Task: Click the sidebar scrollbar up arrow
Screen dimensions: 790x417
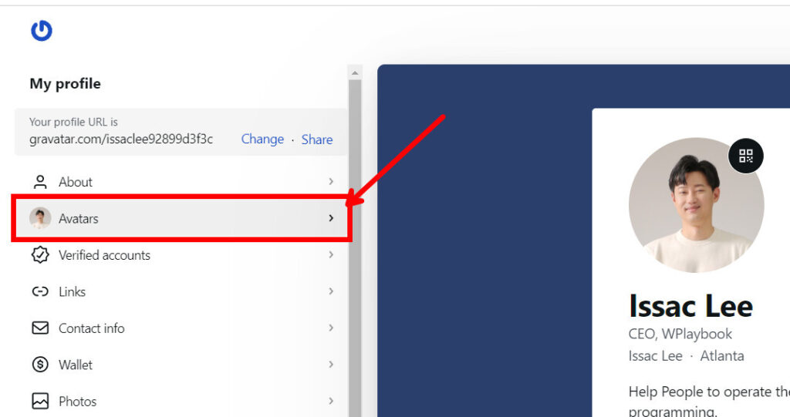Action: (x=355, y=73)
